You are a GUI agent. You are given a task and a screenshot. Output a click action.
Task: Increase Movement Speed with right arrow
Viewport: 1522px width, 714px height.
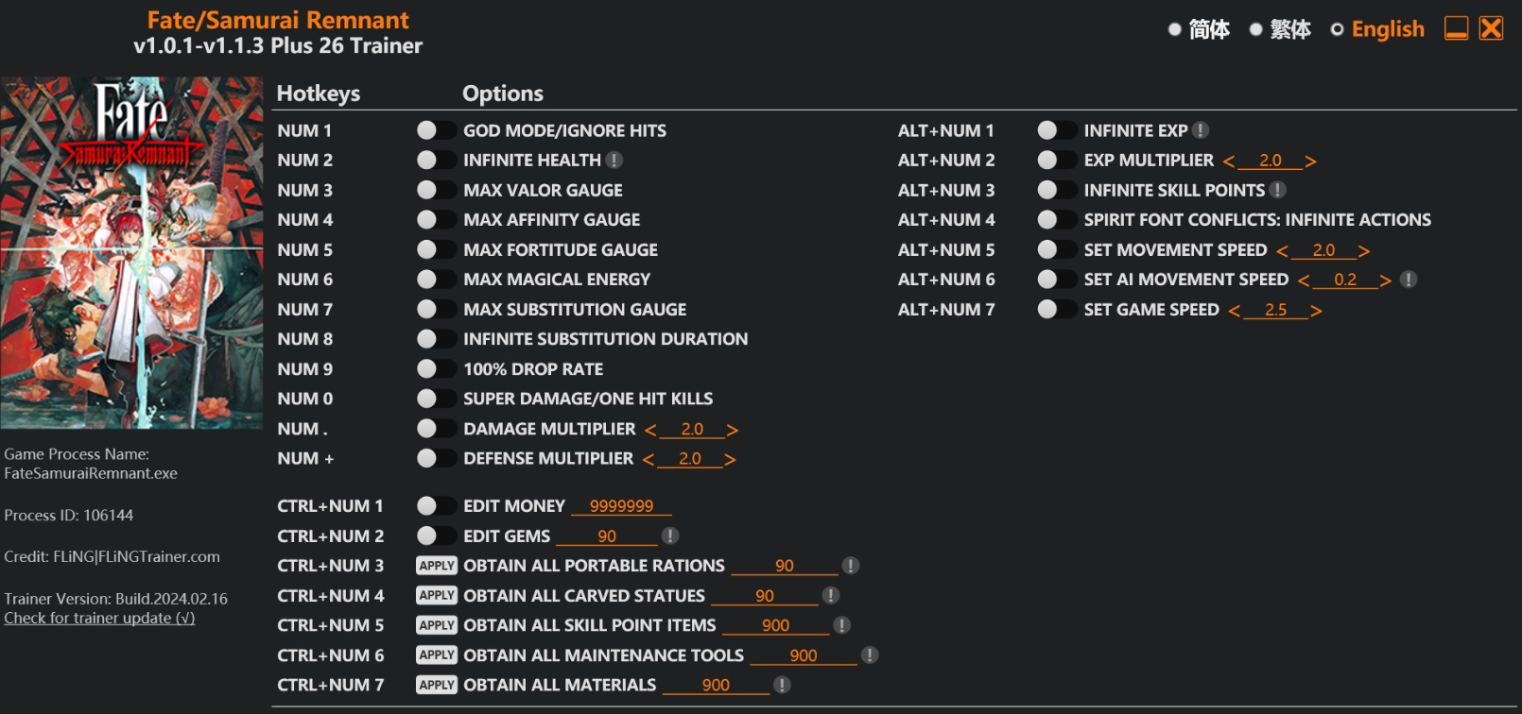(1363, 251)
